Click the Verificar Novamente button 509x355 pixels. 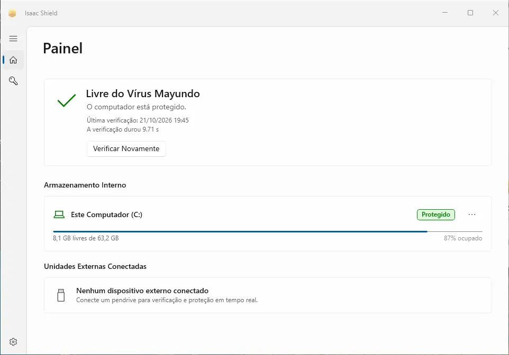point(126,149)
